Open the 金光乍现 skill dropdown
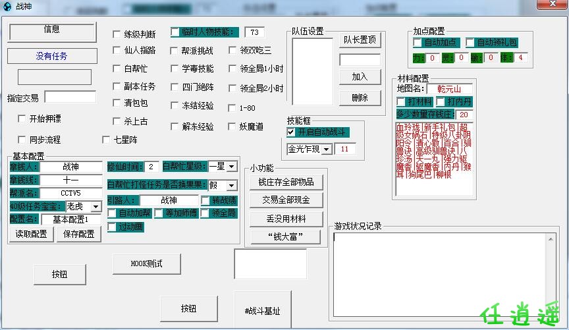 tap(327, 150)
